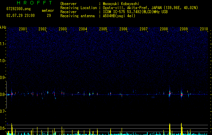Viewport: 212px width, 135px height.
Task: Click the Ogata-vill. Akita-Pref. location text
Action: (150, 8)
